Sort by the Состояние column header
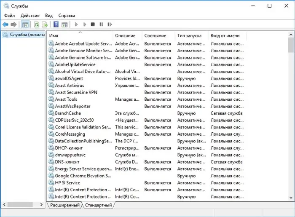 click(155, 36)
